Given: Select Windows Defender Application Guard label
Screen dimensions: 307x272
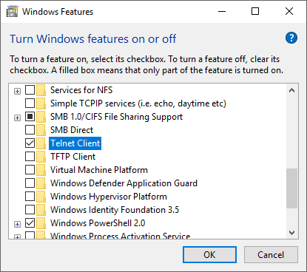Looking at the screenshot, I should 124,183.
